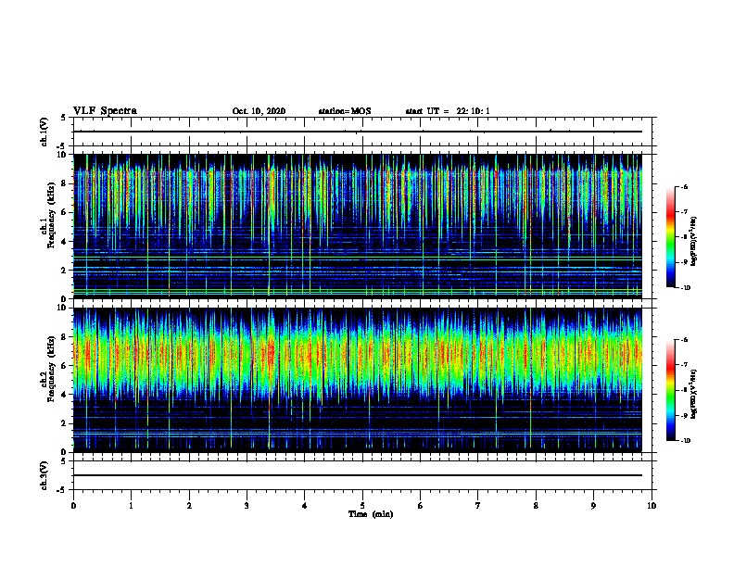Image resolution: width=734 pixels, height=567 pixels.
Task: Click the "station=MOS" header label
Action: click(x=345, y=111)
